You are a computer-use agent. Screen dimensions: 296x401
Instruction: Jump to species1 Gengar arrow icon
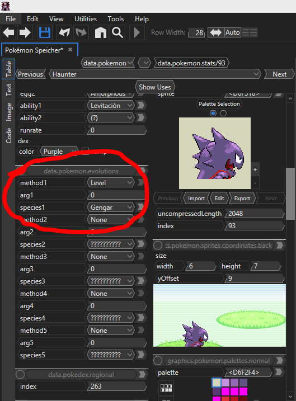click(141, 207)
